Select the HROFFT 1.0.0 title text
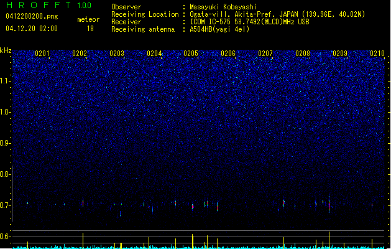391x249 pixels. click(49, 5)
